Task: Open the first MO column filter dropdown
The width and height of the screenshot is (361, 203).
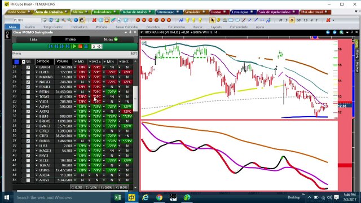Action: click(76, 61)
